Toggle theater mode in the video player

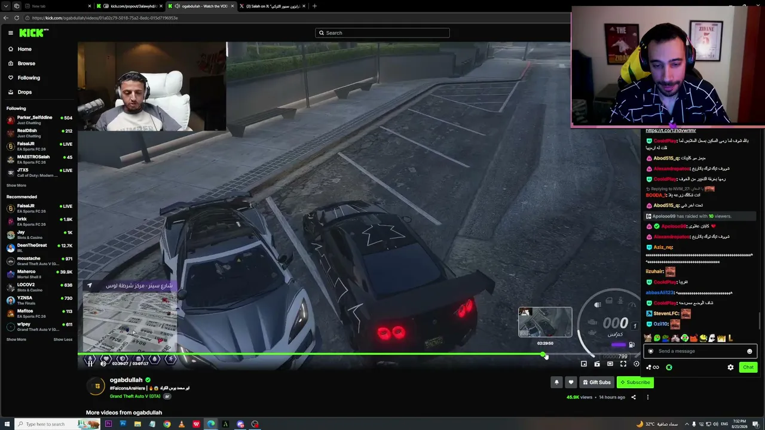610,364
